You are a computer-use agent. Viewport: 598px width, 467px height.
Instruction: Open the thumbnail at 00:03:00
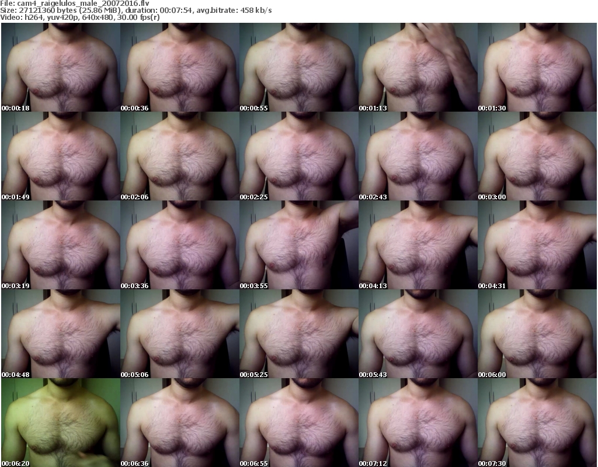(537, 156)
